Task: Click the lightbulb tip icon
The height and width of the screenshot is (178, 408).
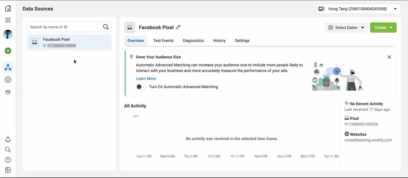Action: 131,57
